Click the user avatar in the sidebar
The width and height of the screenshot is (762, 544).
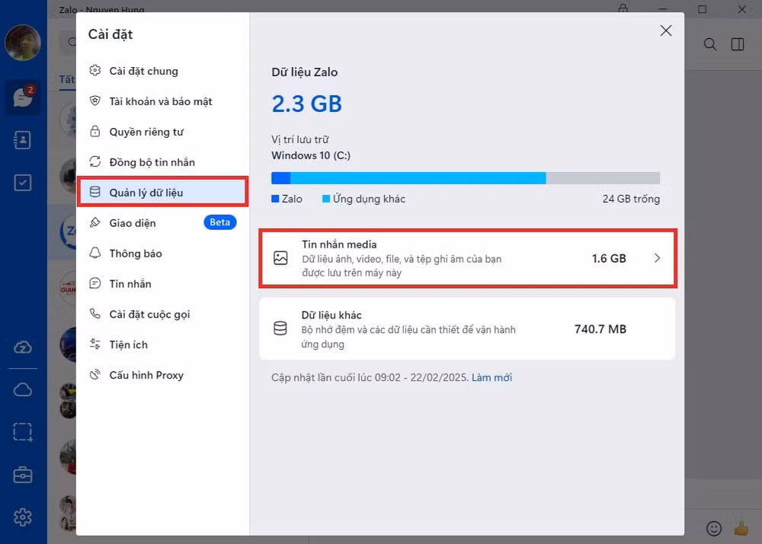(x=23, y=43)
